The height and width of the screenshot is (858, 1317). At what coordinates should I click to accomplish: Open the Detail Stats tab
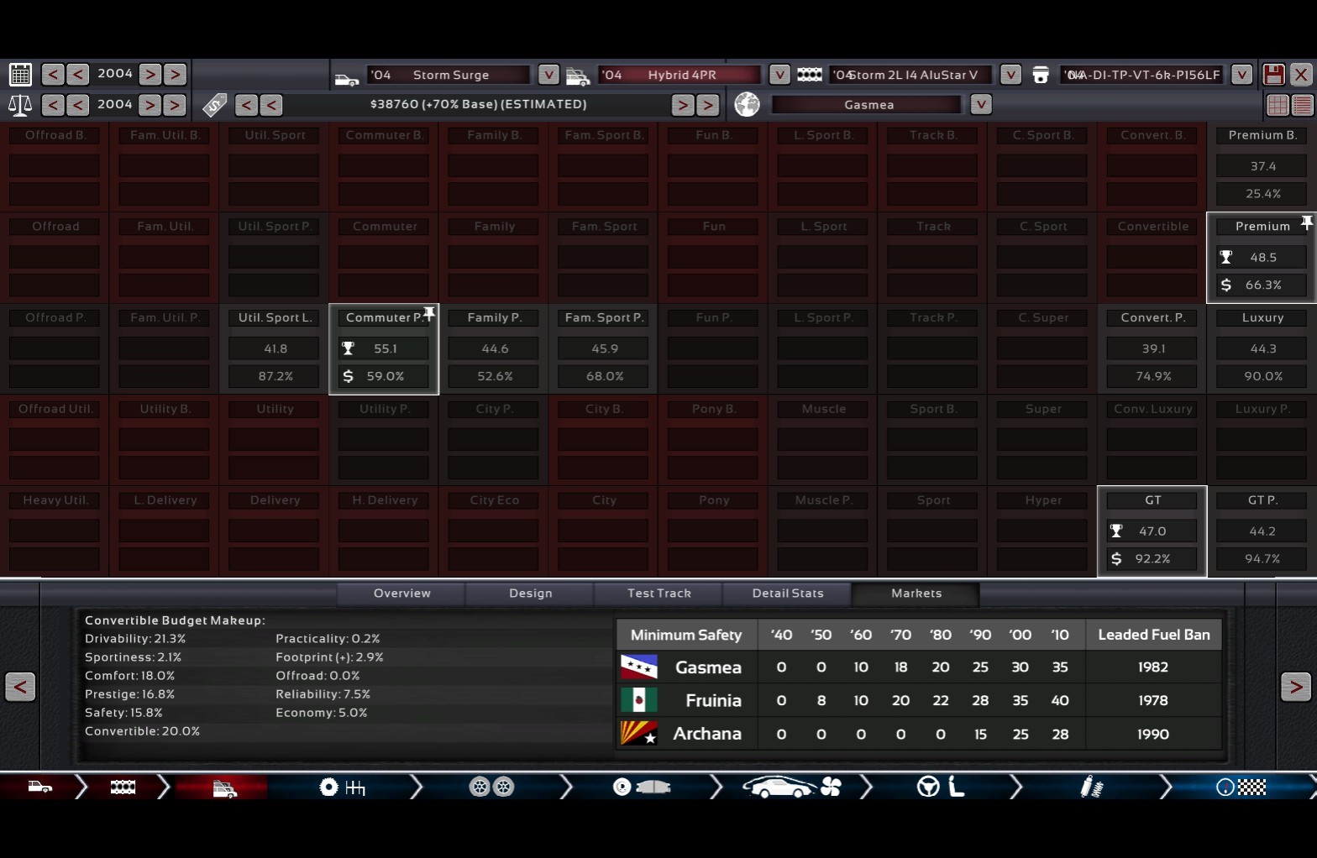(x=787, y=594)
